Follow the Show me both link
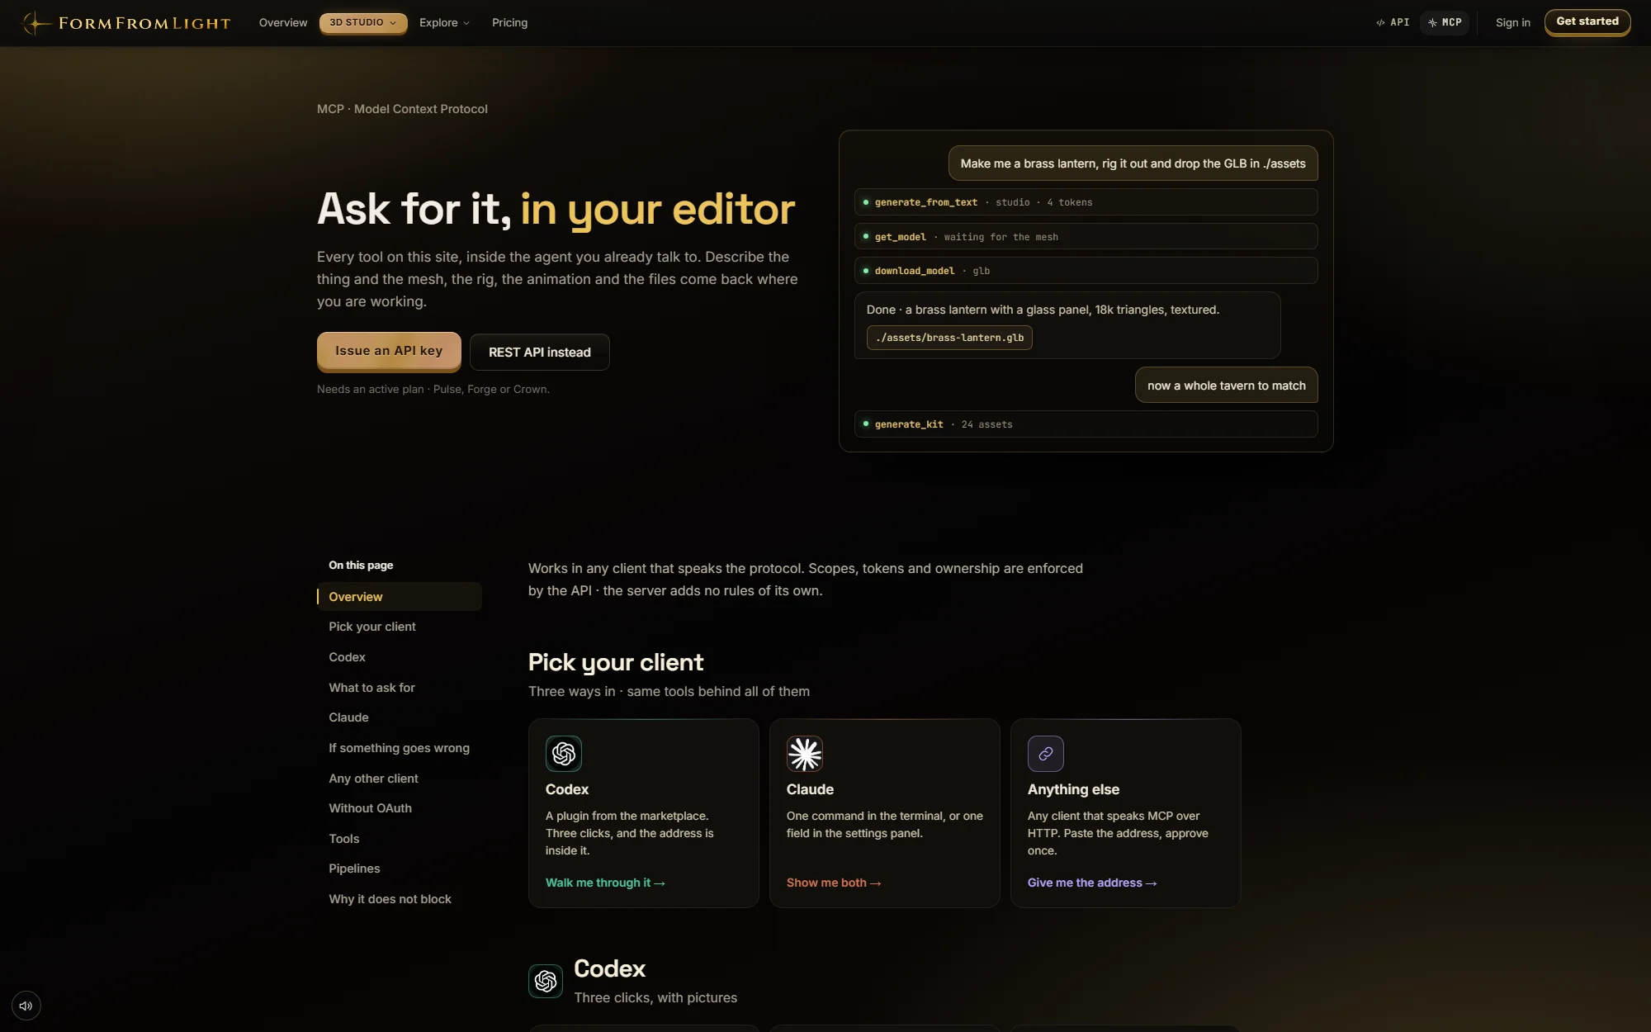Image resolution: width=1651 pixels, height=1032 pixels. point(834,883)
